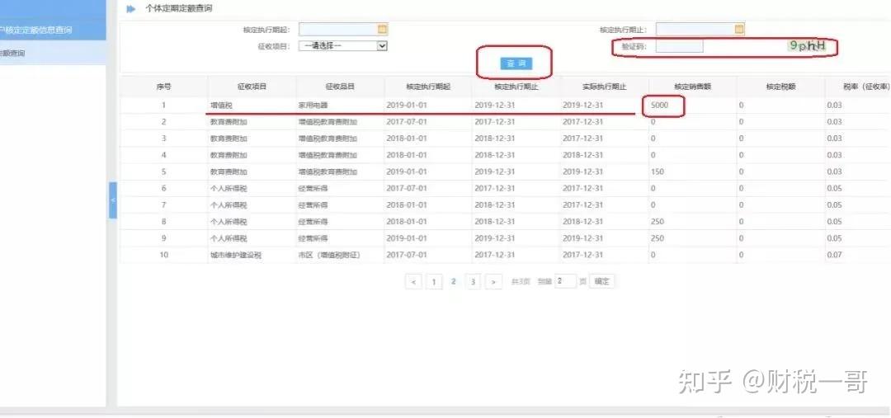Open calendar picker for 核定执行期止
Viewport: 891px width, 418px height.
click(x=739, y=28)
